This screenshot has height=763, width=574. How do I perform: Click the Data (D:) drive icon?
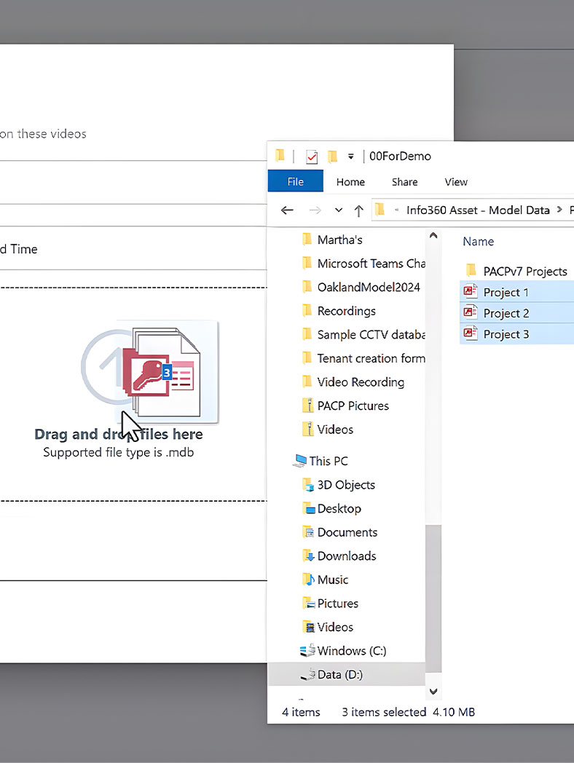[x=307, y=674]
